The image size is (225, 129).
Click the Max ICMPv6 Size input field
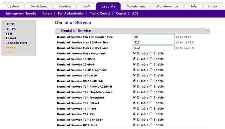(154, 48)
